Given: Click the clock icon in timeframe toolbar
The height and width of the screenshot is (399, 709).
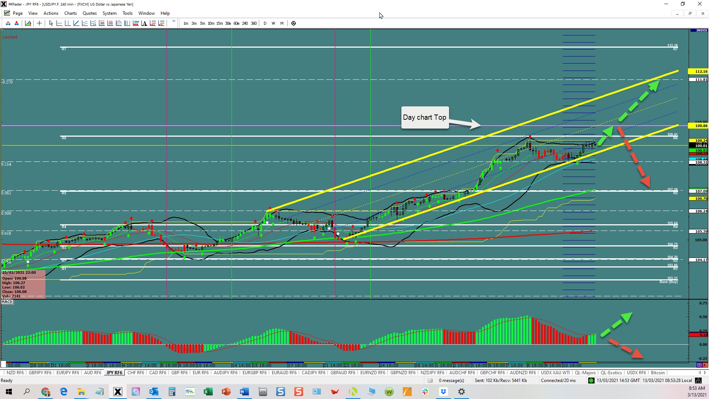Looking at the screenshot, I should [294, 23].
